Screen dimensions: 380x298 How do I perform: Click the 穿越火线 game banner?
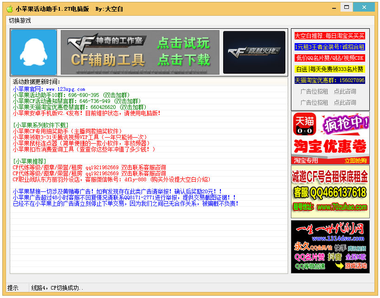pyautogui.click(x=254, y=52)
